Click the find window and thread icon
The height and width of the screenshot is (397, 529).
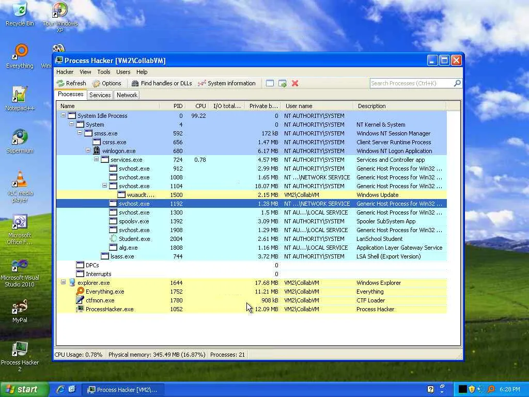283,83
